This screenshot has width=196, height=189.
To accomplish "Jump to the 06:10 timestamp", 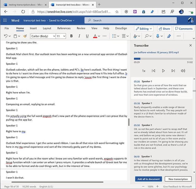I will pos(137,157).
